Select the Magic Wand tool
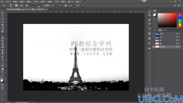183x103 pixels. 2,22
